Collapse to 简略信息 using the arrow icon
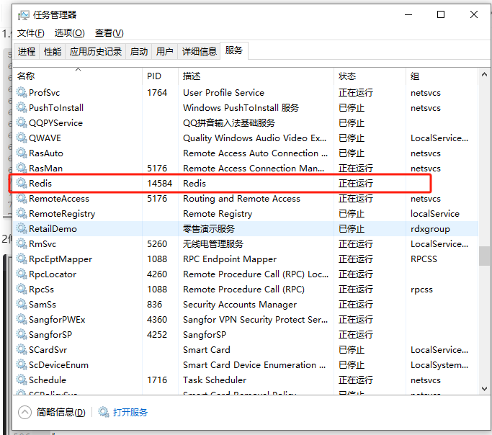This screenshot has height=435, width=492. click(24, 412)
